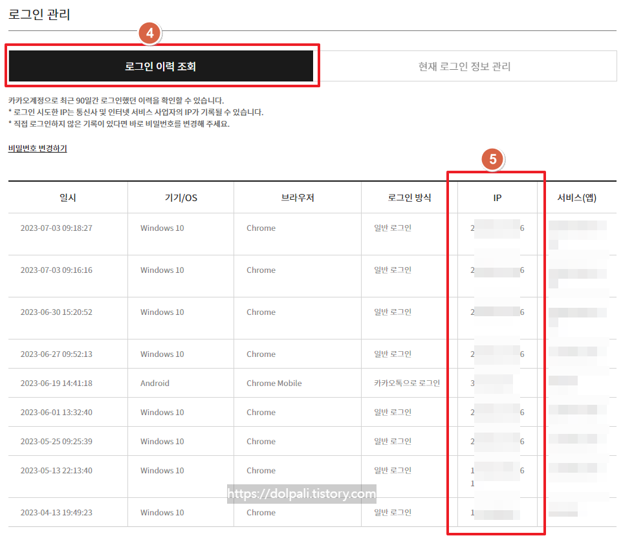The height and width of the screenshot is (538, 623).
Task: Click the IP column header
Action: [x=497, y=198]
